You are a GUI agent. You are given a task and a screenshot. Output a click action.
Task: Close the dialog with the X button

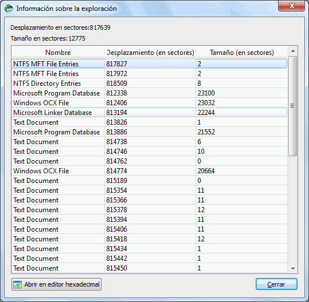click(x=291, y=6)
